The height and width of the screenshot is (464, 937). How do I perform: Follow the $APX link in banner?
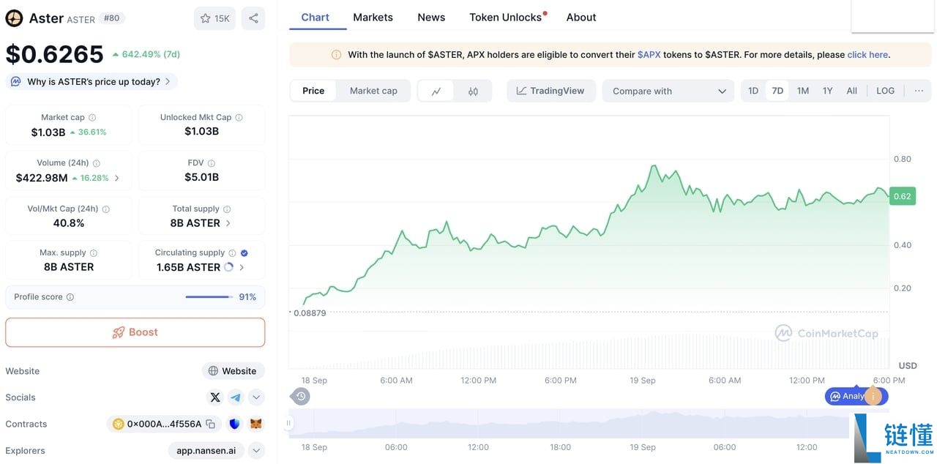pyautogui.click(x=649, y=55)
